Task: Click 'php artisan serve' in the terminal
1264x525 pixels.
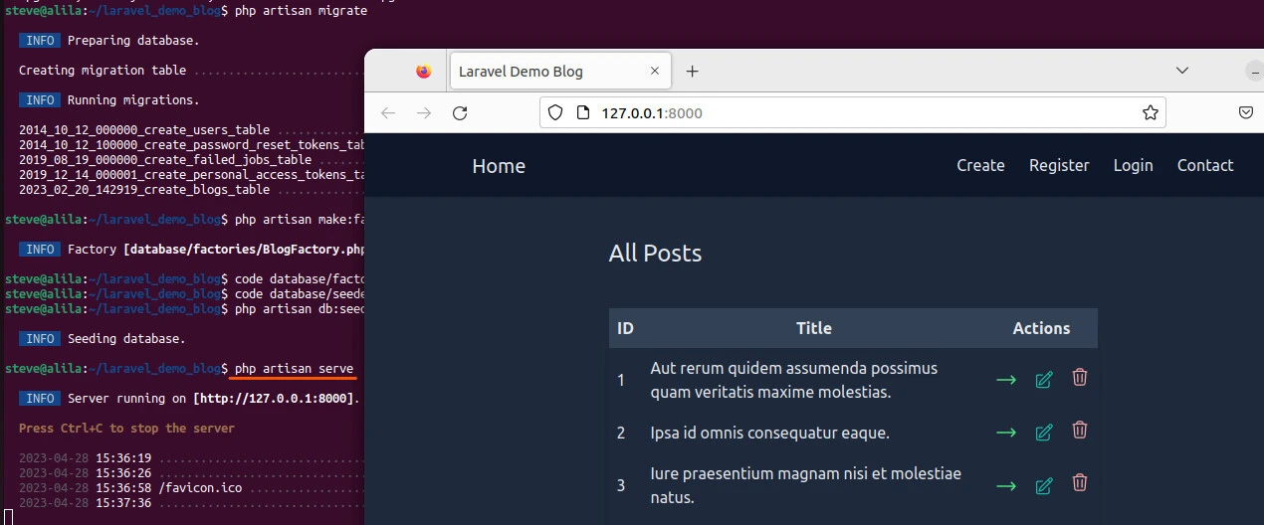Action: (294, 369)
